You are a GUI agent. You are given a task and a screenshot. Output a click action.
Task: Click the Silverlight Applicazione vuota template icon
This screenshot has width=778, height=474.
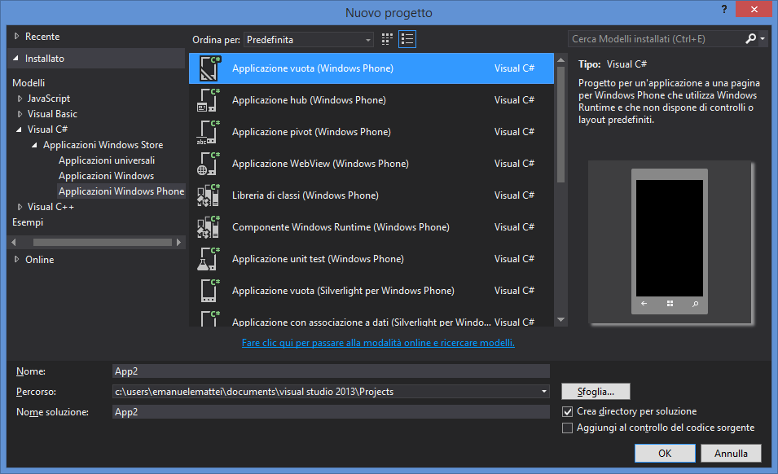click(x=209, y=291)
